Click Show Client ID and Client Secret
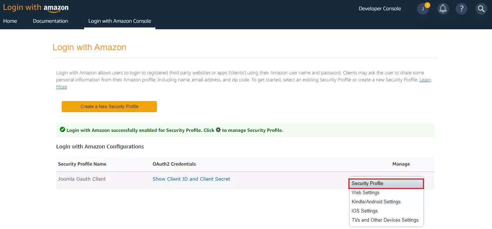Image resolution: width=492 pixels, height=229 pixels. pos(191,179)
